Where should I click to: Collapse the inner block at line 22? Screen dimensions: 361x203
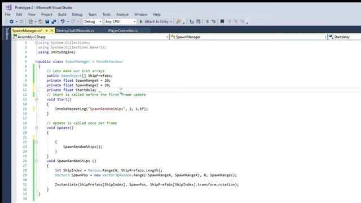coord(36,142)
